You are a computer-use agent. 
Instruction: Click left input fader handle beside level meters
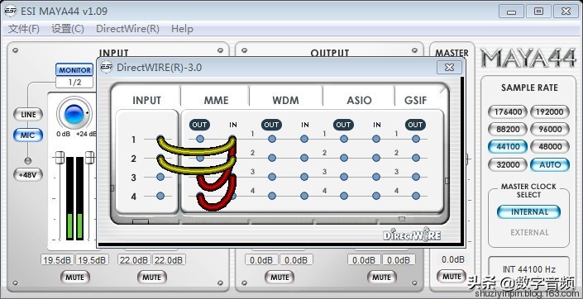[60, 157]
